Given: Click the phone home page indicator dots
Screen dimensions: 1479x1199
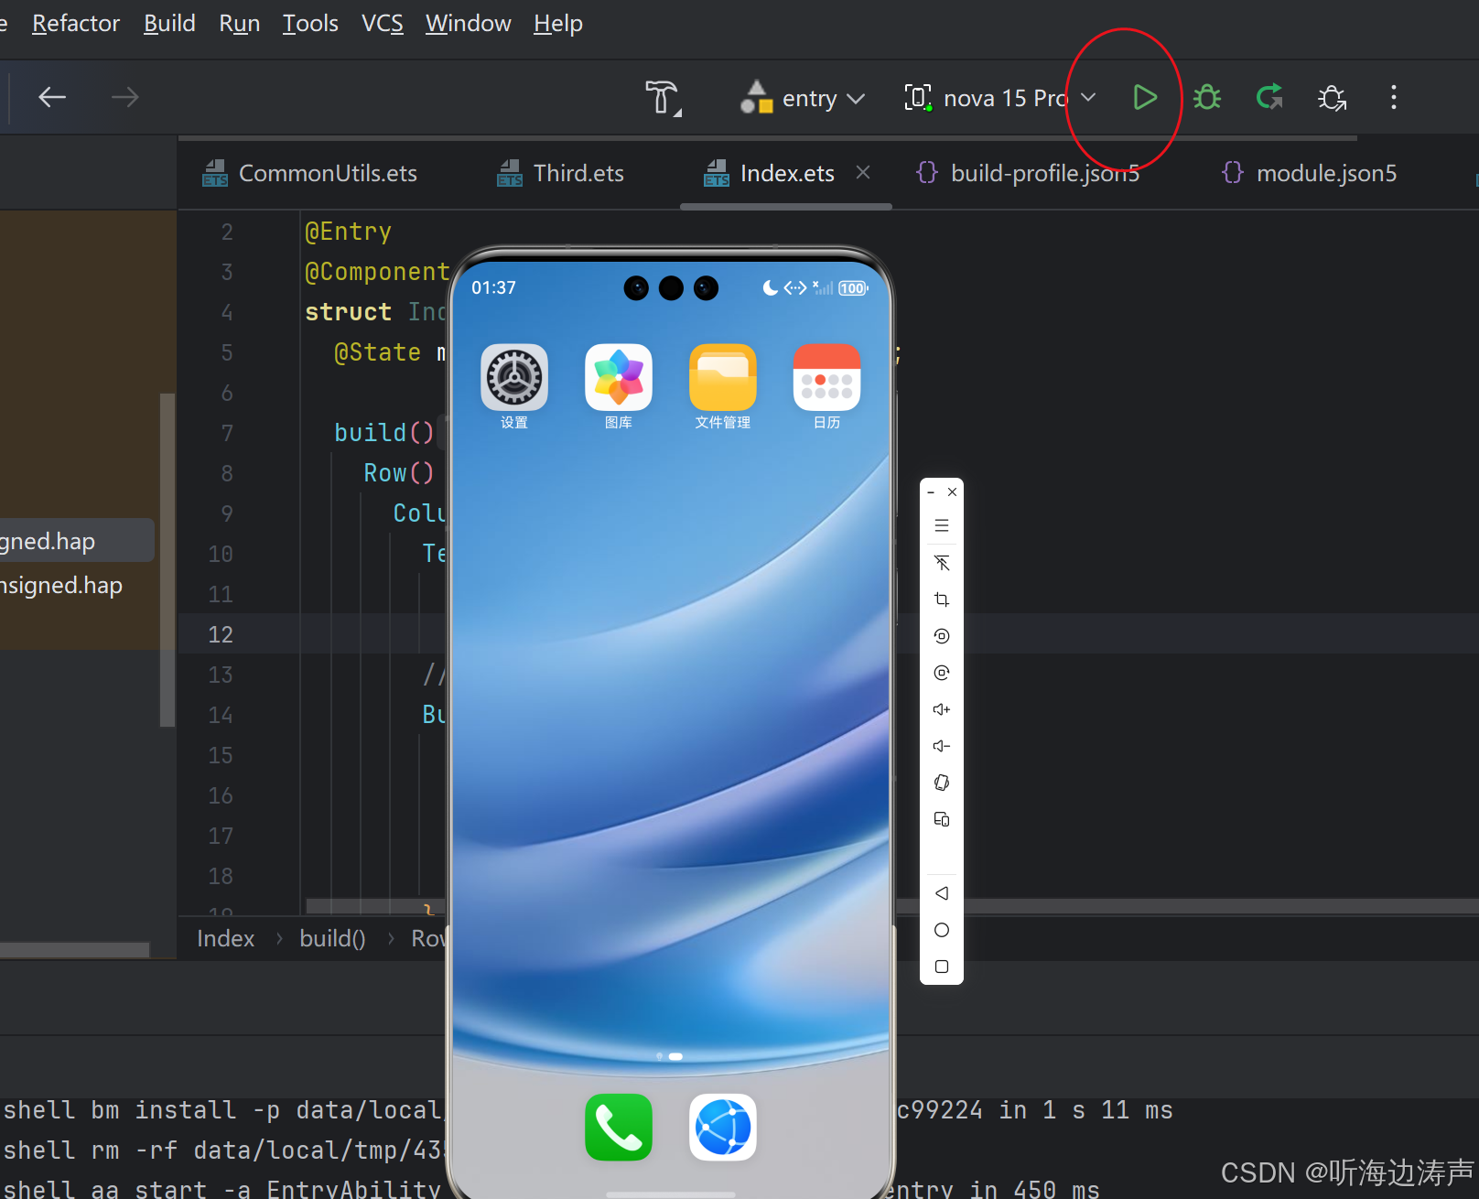Looking at the screenshot, I should pyautogui.click(x=670, y=1056).
